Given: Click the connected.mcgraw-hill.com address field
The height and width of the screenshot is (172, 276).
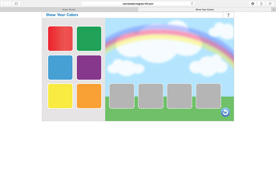Looking at the screenshot, I should (x=138, y=3).
